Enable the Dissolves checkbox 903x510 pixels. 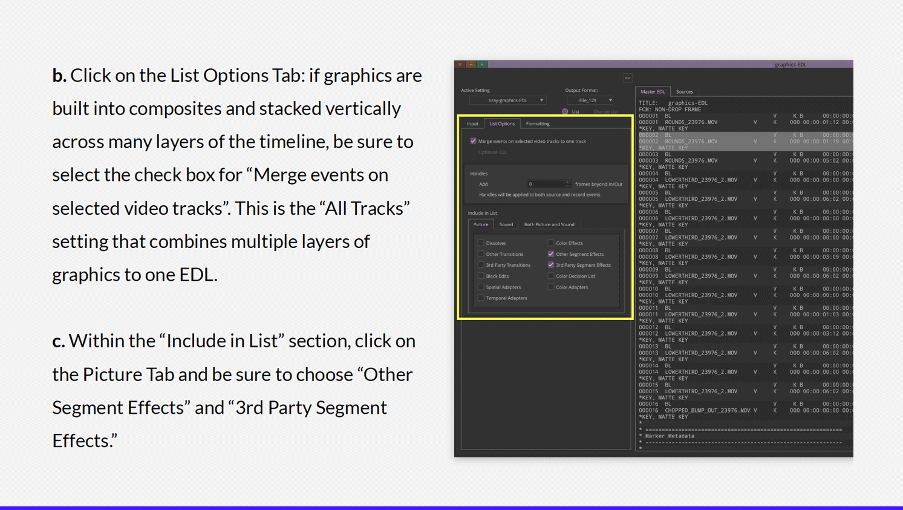click(x=481, y=243)
